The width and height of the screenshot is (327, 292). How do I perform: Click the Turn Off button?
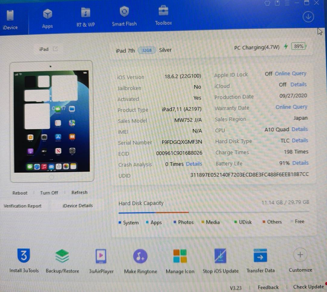click(49, 192)
